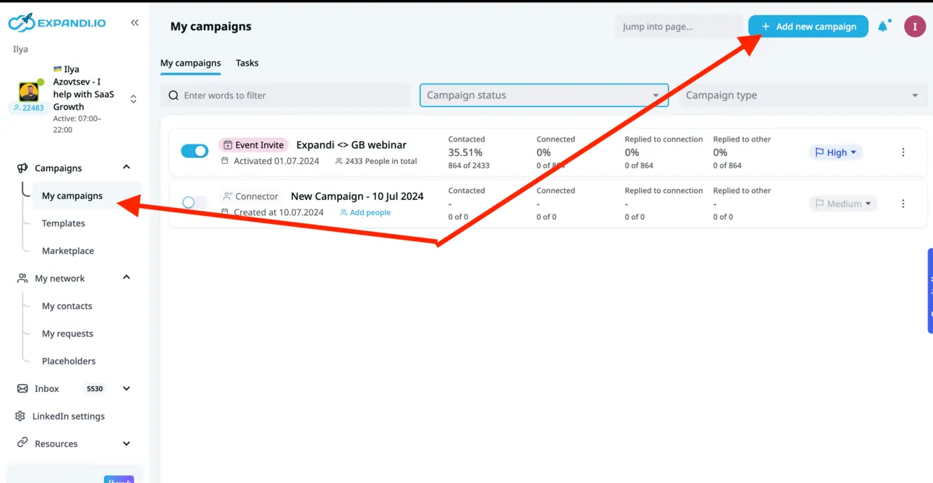The image size is (933, 483).
Task: Expand the Inbox section chevron
Action: [126, 388]
